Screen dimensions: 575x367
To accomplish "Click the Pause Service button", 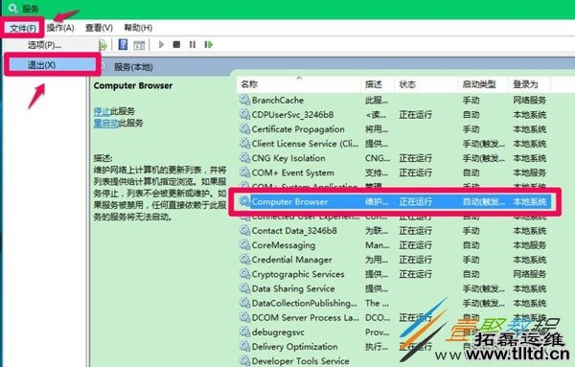I will click(193, 45).
